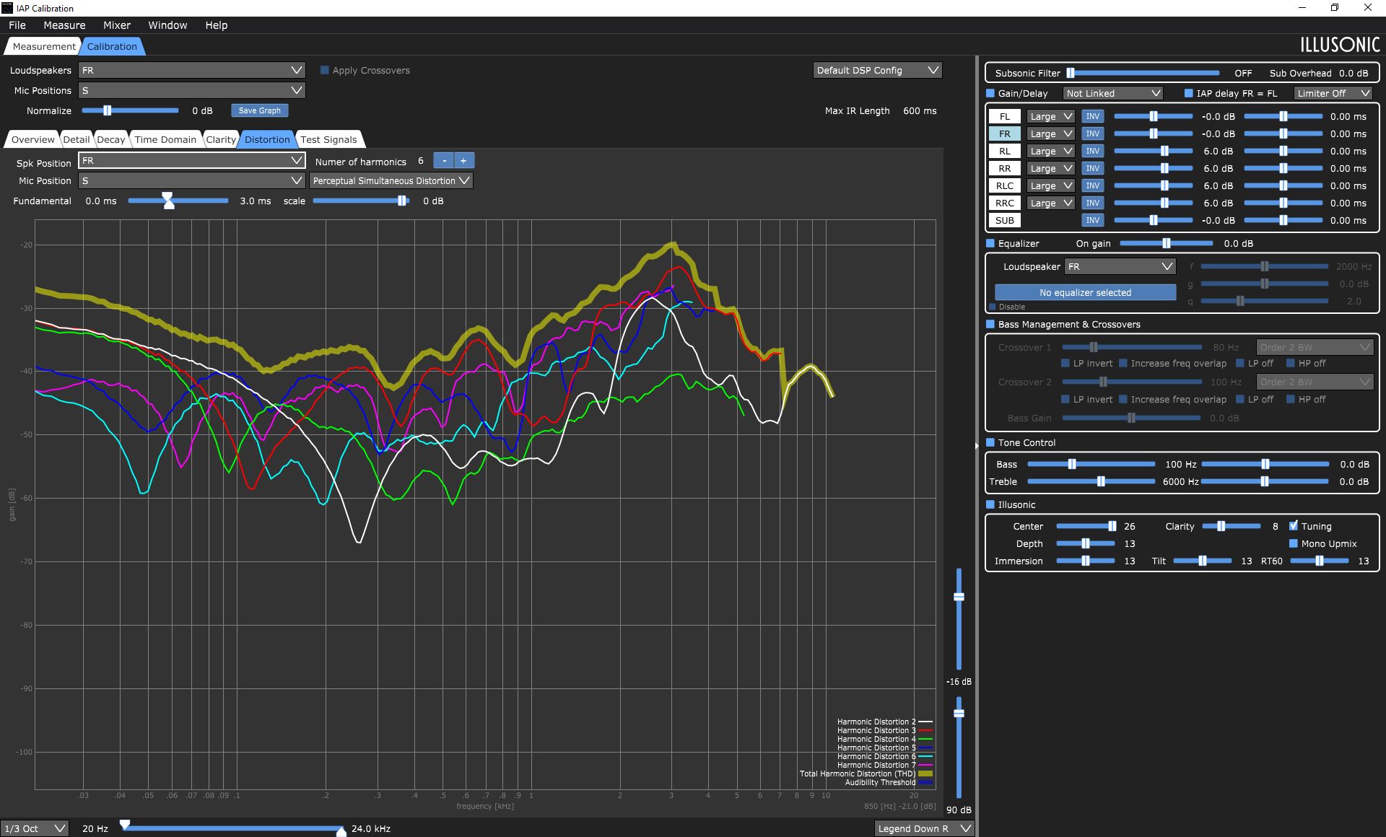Switch to the Measurement tab
The image size is (1386, 837).
tap(44, 46)
